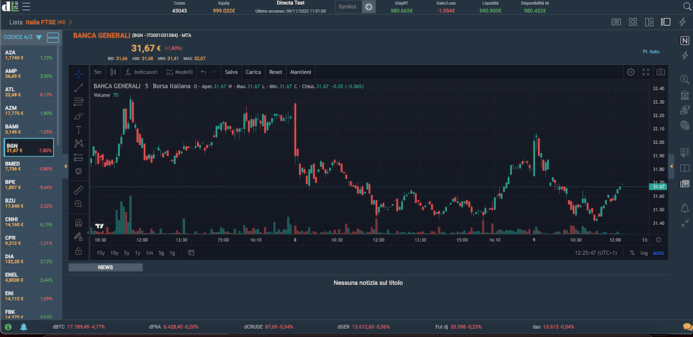Toggle percentage scale on chart
The width and height of the screenshot is (693, 337).
(632, 253)
